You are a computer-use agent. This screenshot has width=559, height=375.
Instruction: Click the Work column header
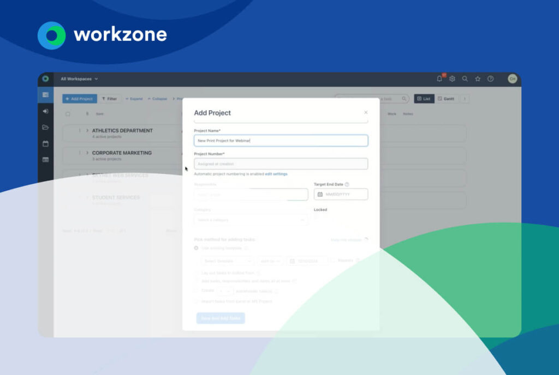392,114
